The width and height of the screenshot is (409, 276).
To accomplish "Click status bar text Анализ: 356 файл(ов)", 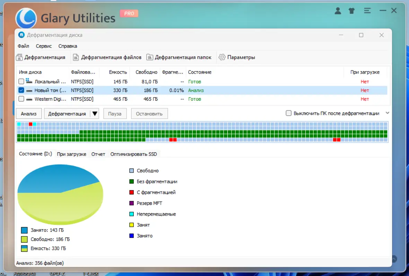I will [40, 263].
